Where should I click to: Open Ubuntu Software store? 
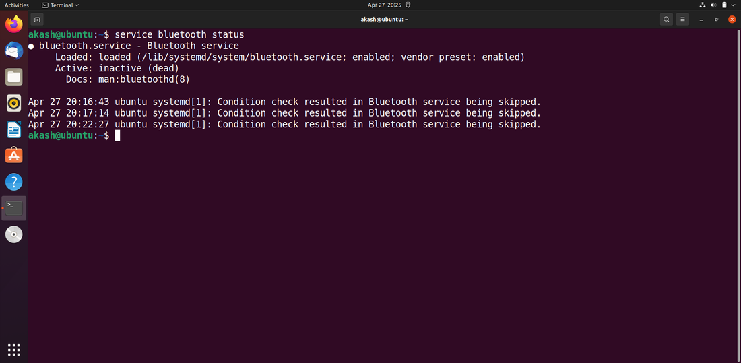(14, 156)
